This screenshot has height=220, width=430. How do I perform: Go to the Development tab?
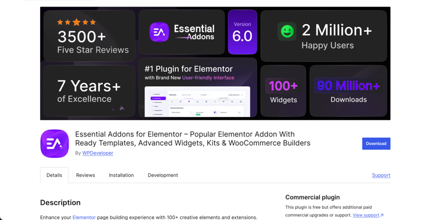tap(163, 175)
